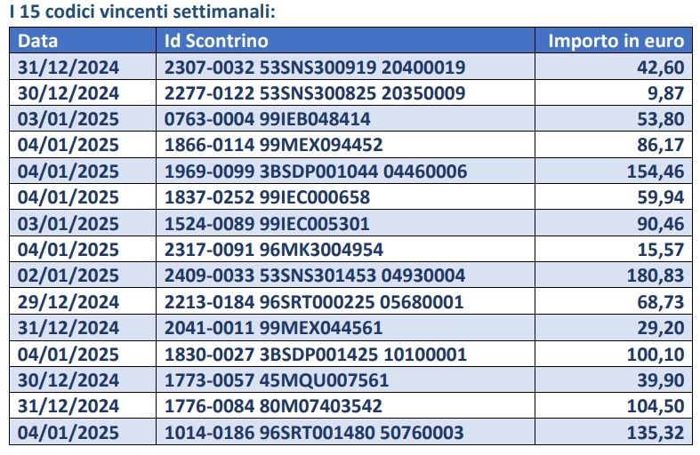Click the Id Scontrino column header
The height and width of the screenshot is (455, 700).
coord(345,41)
